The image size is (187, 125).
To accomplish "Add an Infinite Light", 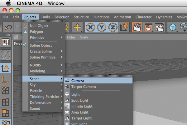I will click(98, 106).
